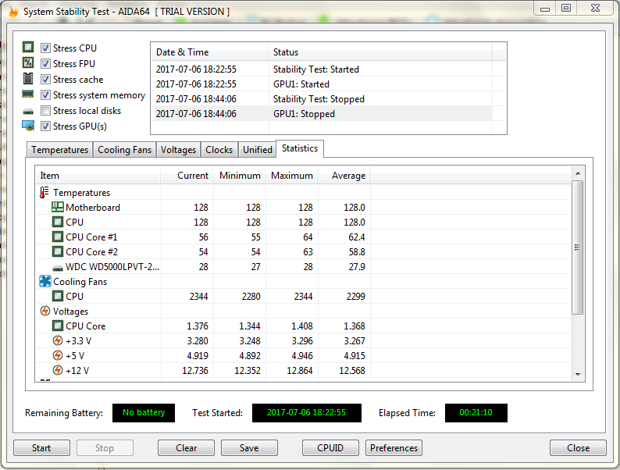Viewport: 620px width, 470px height.
Task: Save the test results
Action: pos(249,448)
